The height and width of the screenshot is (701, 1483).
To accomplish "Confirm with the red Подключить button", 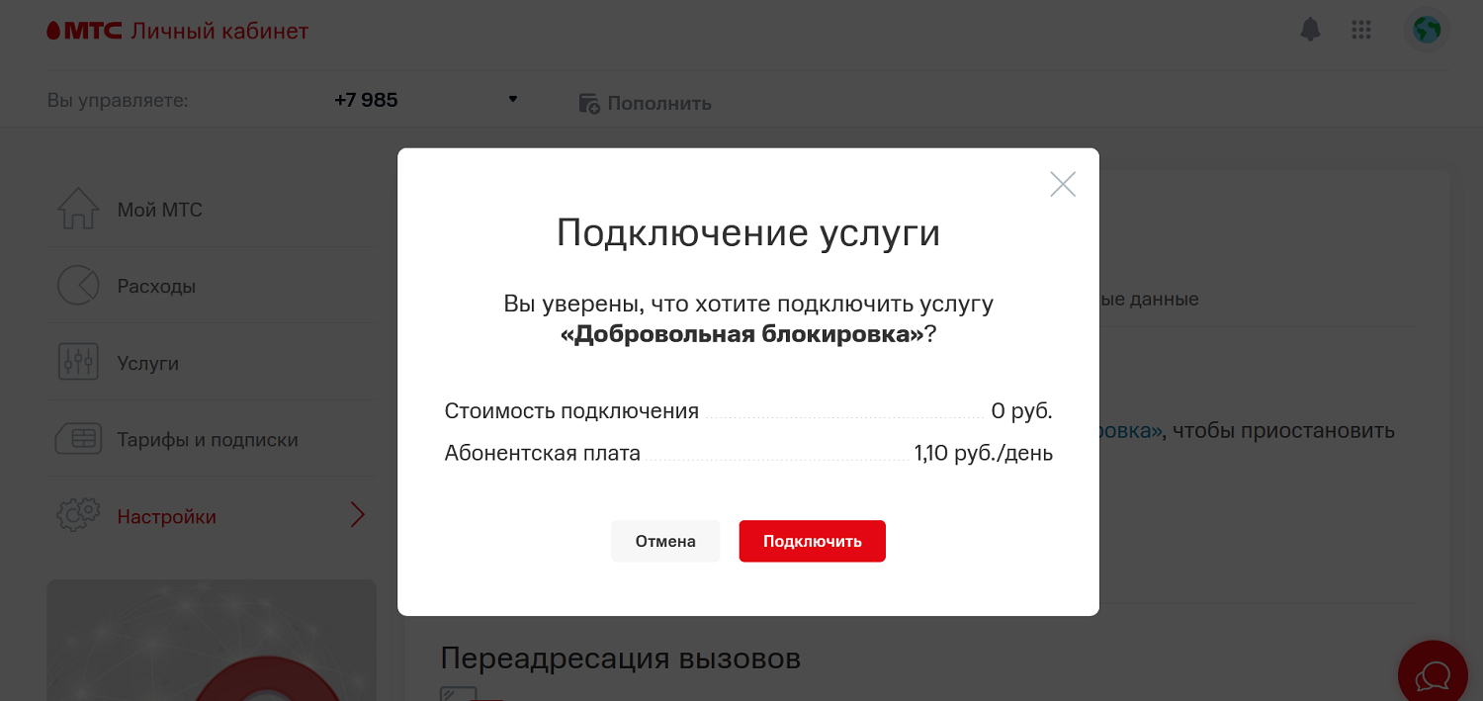I will click(x=812, y=541).
